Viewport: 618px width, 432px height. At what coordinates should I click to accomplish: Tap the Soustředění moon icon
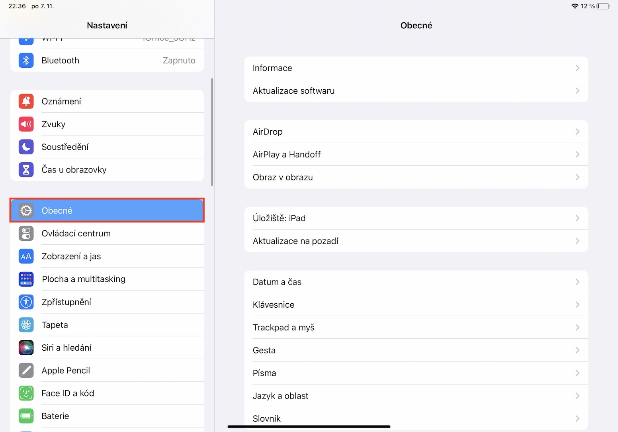(26, 147)
